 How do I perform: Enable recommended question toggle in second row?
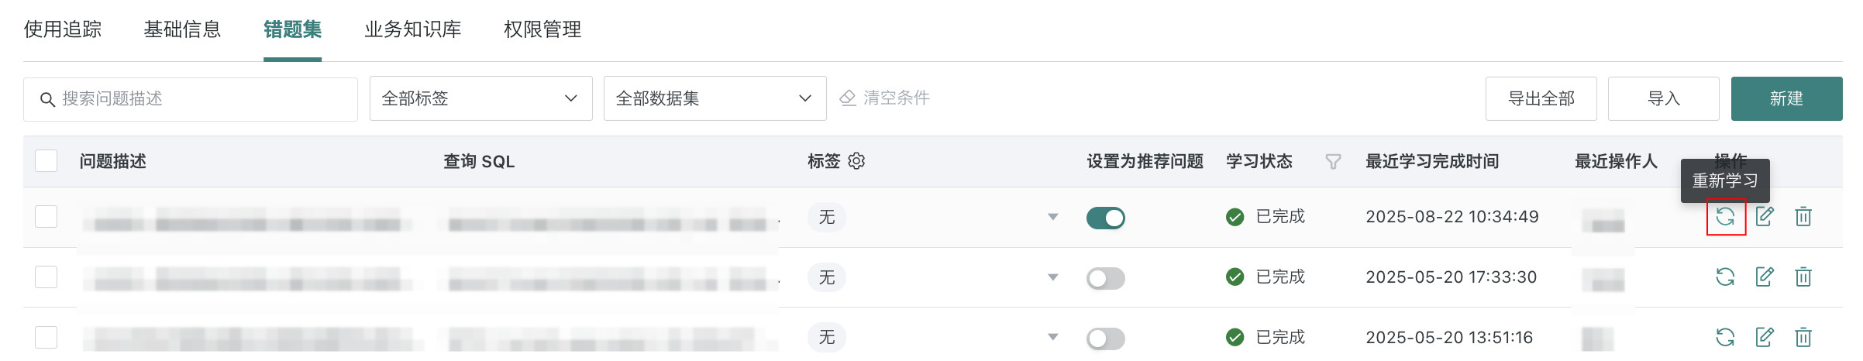(1106, 278)
